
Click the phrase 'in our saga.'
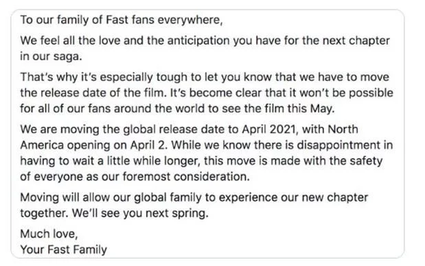pyautogui.click(x=51, y=56)
